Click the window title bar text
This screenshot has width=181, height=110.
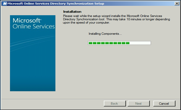pyautogui.click(x=56, y=4)
